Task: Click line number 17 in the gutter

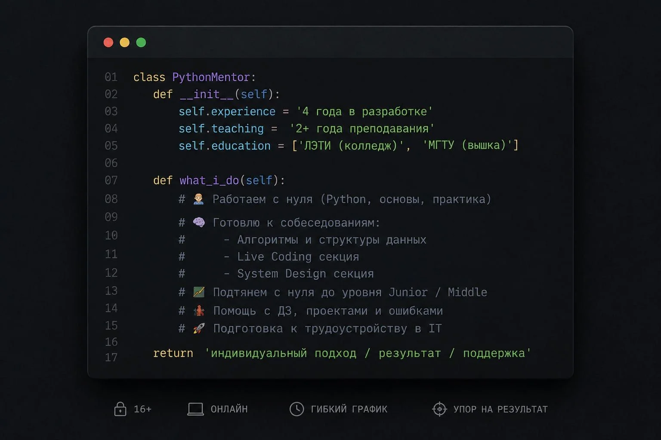Action: click(x=111, y=357)
